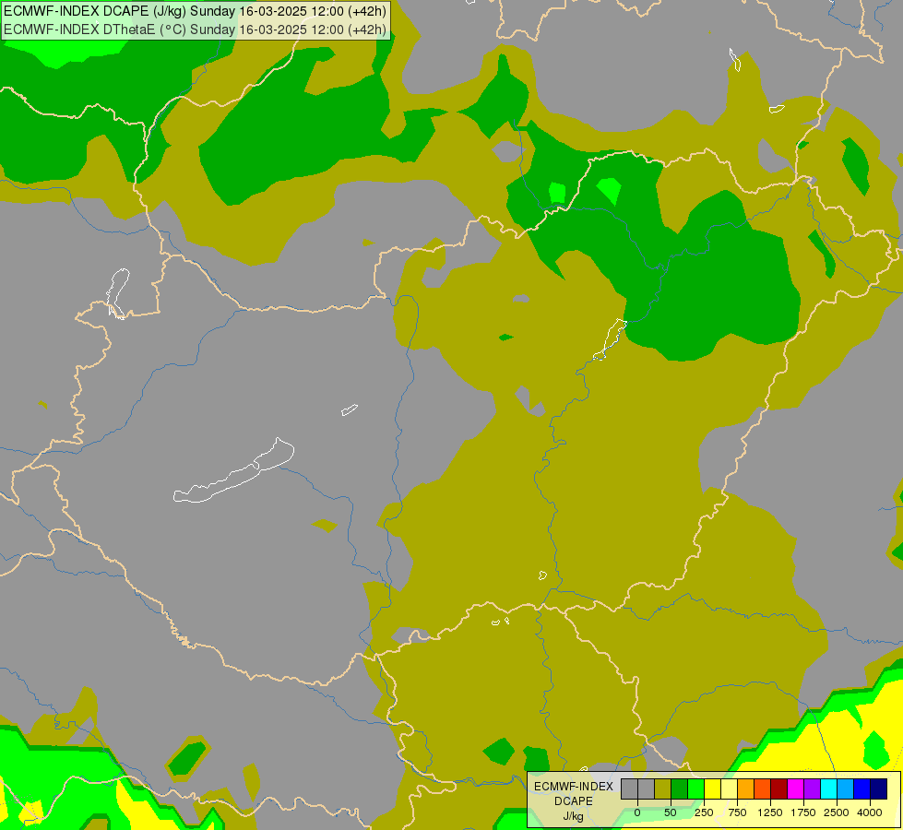
Task: Select the light blue legend swatch
Action: 846,789
